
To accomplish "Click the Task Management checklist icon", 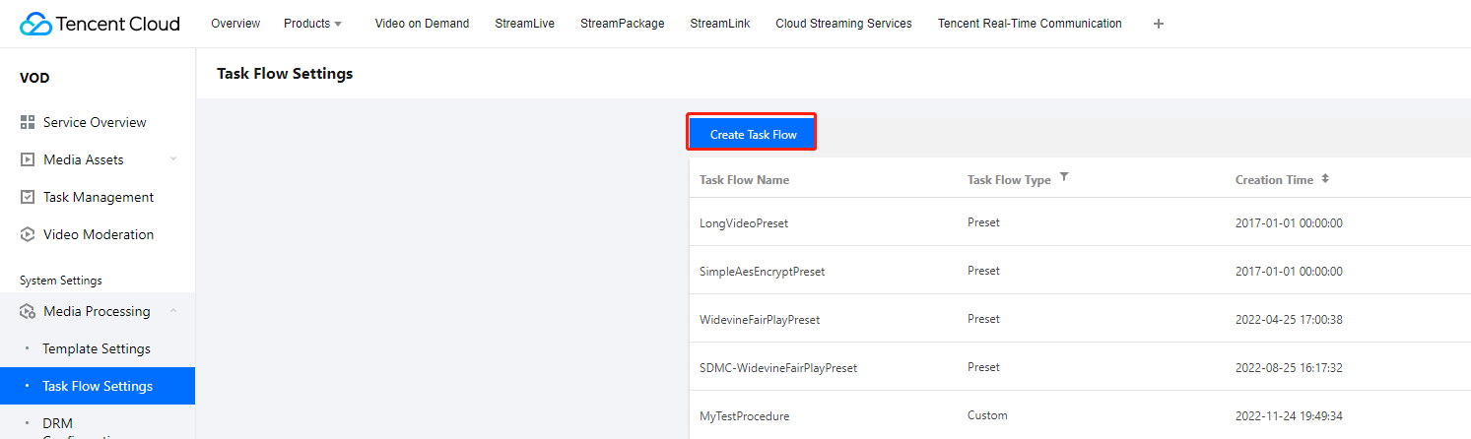I will (28, 198).
